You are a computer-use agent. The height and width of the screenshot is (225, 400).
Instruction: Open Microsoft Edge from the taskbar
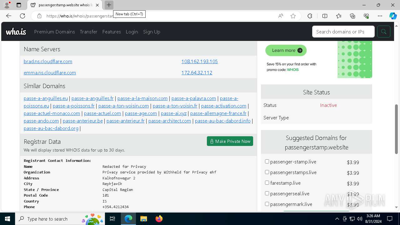128,219
